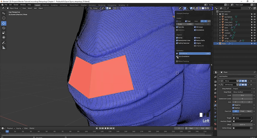
Task: Toggle snapping magnet in viewport header
Action: pos(107,8)
